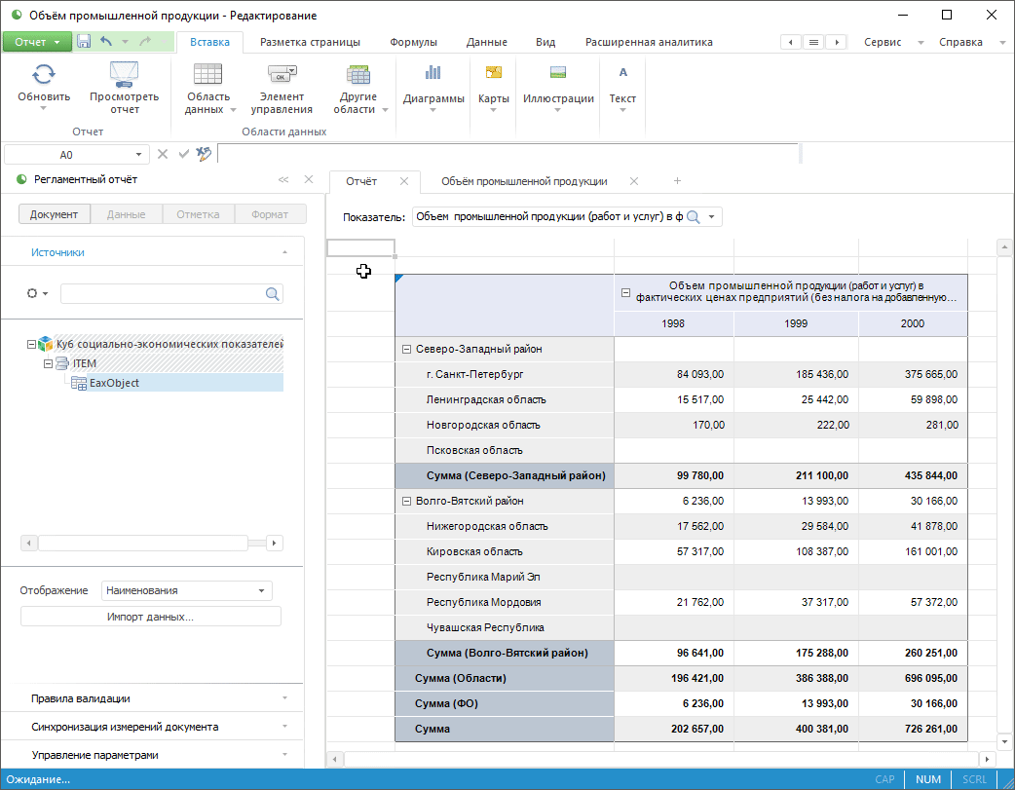Click the Обновить refresh icon
1015x790 pixels.
tap(44, 74)
